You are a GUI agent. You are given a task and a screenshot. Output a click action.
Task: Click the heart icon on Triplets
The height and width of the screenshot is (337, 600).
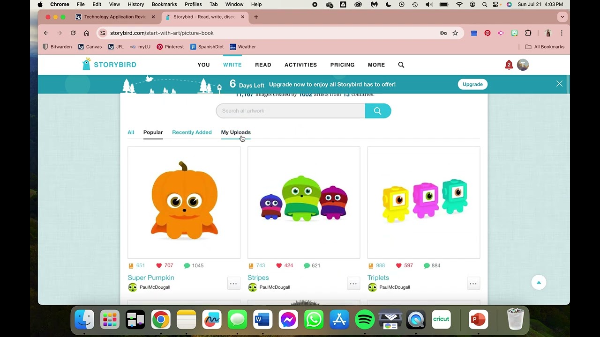[x=399, y=265]
